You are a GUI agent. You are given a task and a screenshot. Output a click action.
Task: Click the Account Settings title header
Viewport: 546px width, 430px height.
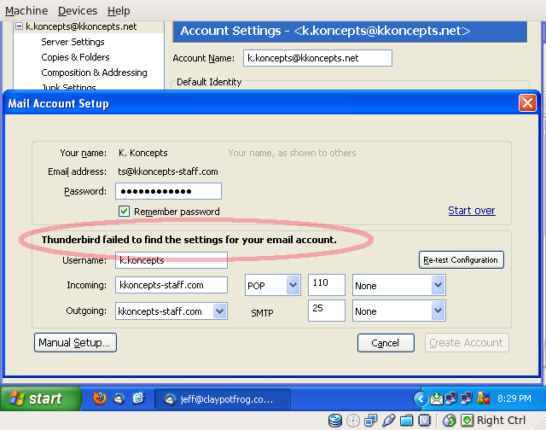click(350, 32)
